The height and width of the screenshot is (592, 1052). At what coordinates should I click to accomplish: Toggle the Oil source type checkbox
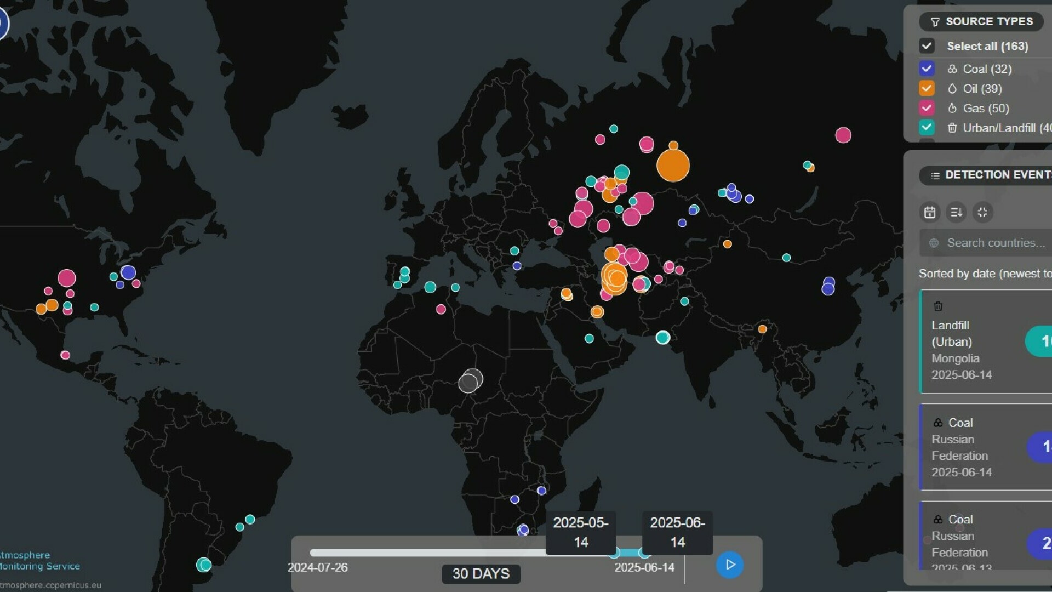[927, 89]
